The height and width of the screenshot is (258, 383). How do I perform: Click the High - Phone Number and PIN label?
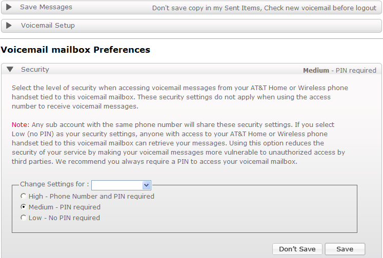[x=91, y=196]
